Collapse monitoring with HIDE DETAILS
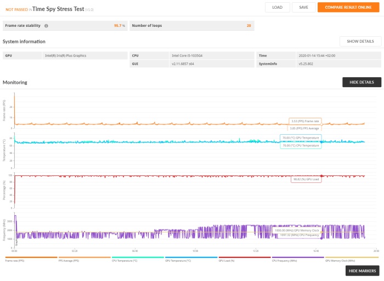384x281 pixels. click(362, 82)
